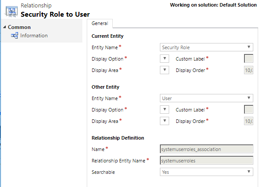The height and width of the screenshot is (187, 259).
Task: Open the Searchable dropdown showing Yes
Action: pos(206,172)
